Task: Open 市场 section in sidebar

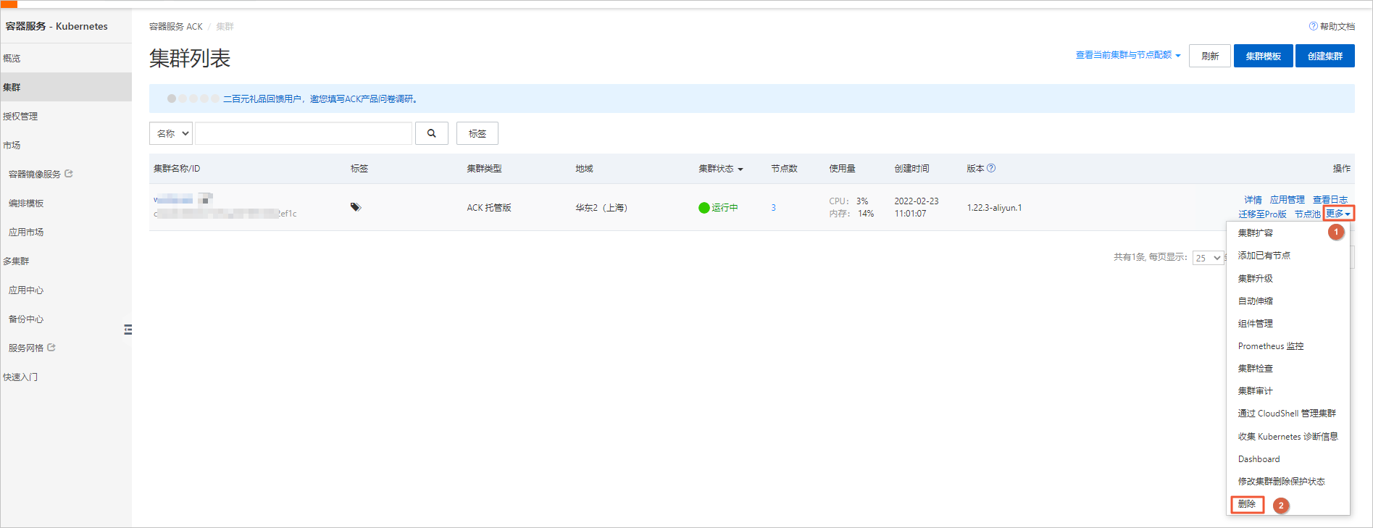Action: 12,145
